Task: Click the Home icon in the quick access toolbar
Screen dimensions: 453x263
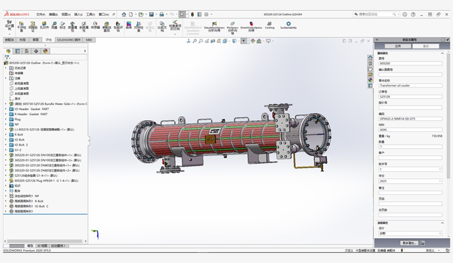Action: (124, 14)
